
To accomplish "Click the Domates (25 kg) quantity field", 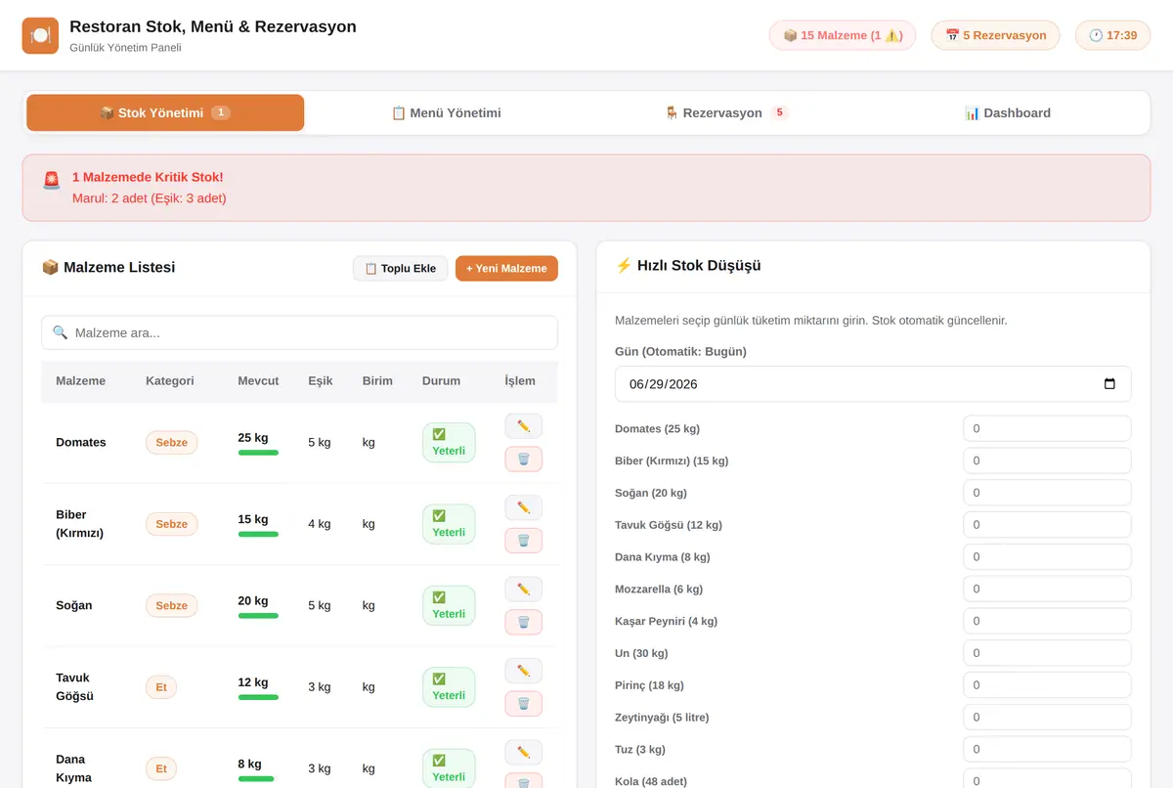I will coord(1047,428).
